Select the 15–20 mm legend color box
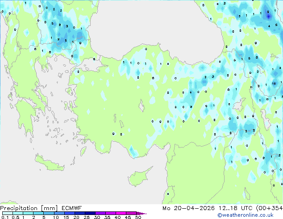 pyautogui.click(x=70, y=213)
